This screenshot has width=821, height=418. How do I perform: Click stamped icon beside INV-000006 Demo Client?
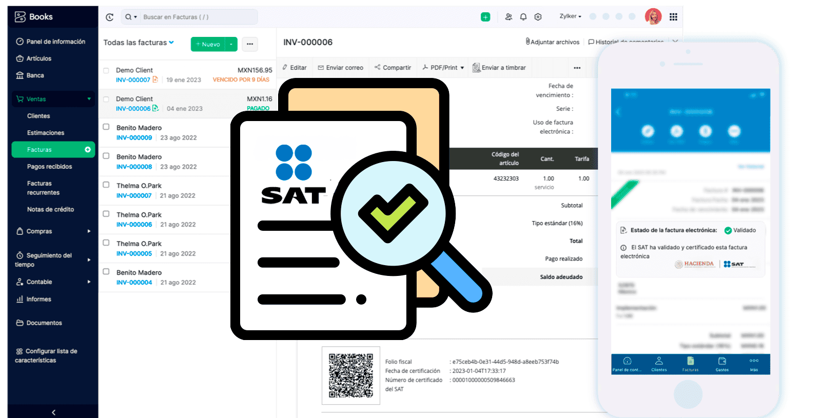155,108
